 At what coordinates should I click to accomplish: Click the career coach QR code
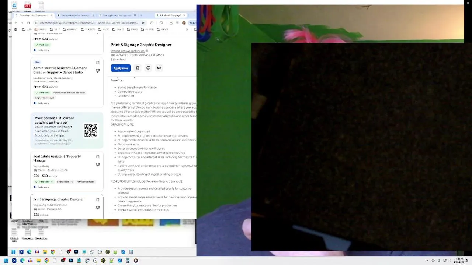[x=91, y=130]
